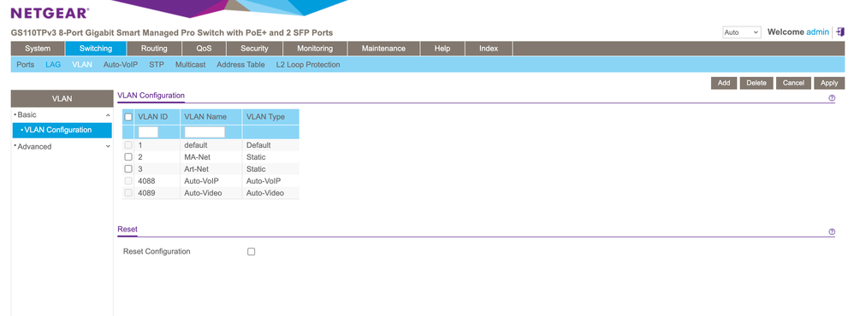The height and width of the screenshot is (316, 854).
Task: Open Address Table submenu item
Action: coord(240,65)
